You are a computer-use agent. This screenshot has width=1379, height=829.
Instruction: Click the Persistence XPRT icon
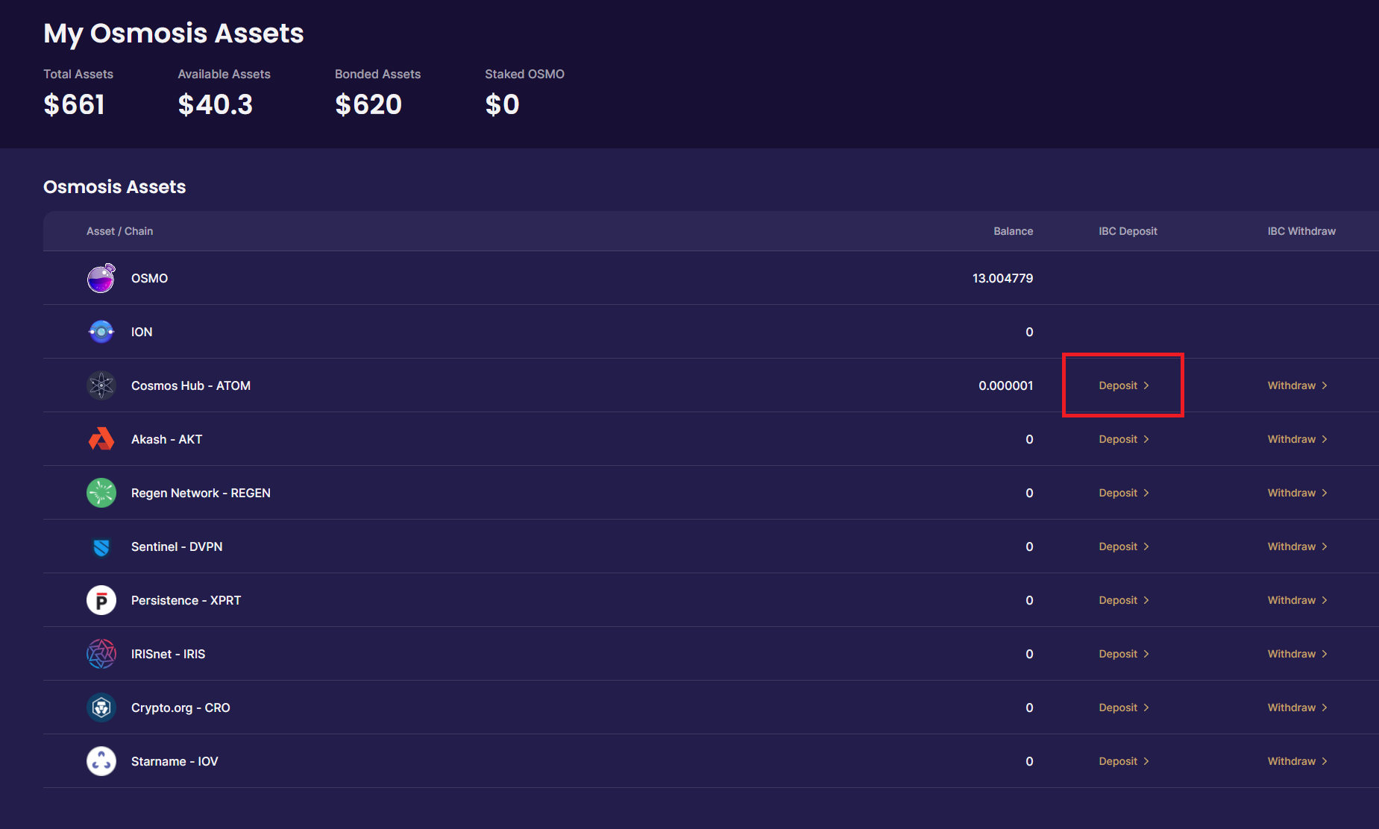pyautogui.click(x=101, y=600)
